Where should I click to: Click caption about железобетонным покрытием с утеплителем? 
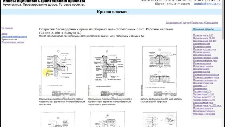(x=110, y=102)
